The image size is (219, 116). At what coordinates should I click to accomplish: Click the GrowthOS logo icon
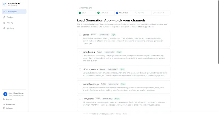(4, 4)
